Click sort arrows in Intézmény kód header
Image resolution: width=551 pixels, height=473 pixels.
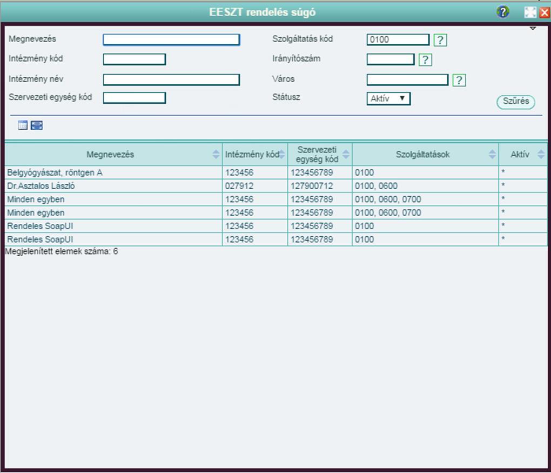[282, 154]
